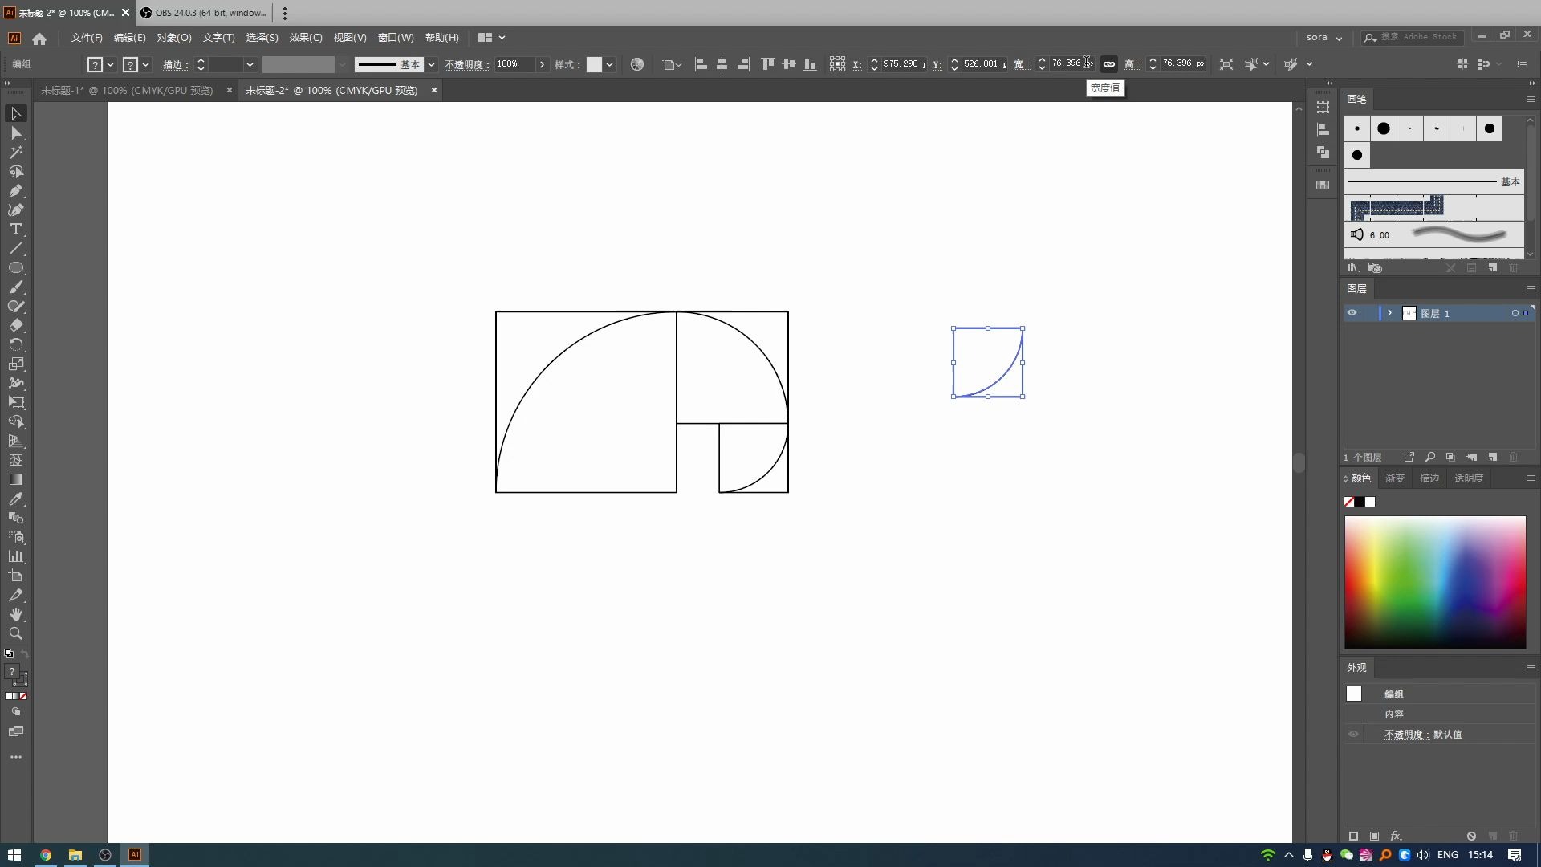Select the Lasso tool

click(16, 172)
